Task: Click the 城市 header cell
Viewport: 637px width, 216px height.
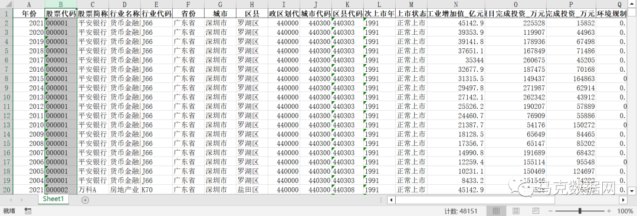Action: 220,14
